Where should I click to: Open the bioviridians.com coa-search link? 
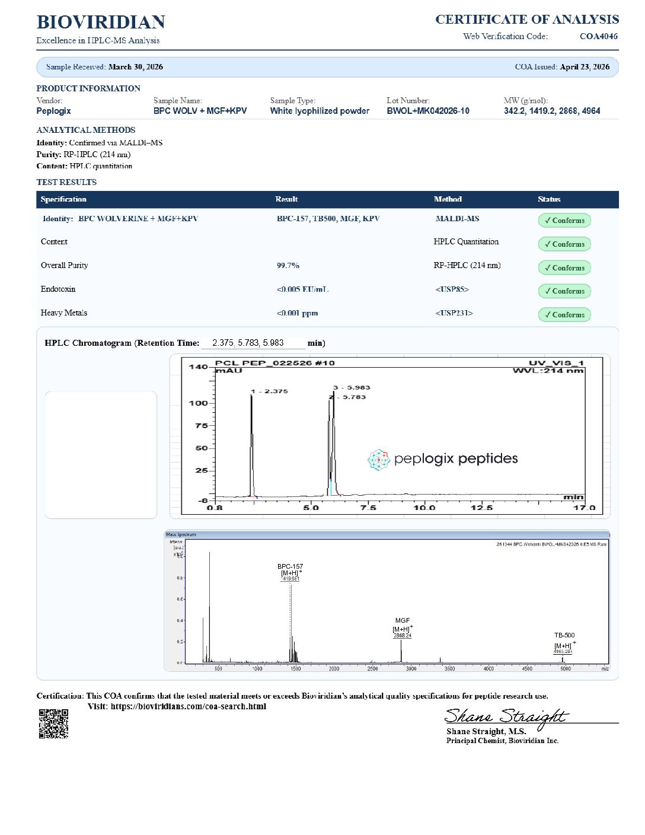pyautogui.click(x=189, y=706)
